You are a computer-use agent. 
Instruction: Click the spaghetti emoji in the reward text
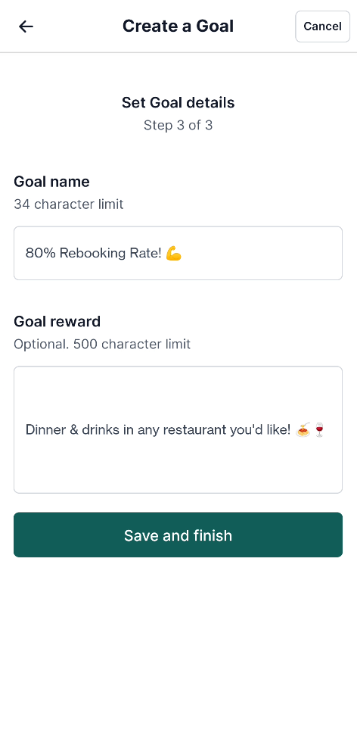(303, 429)
